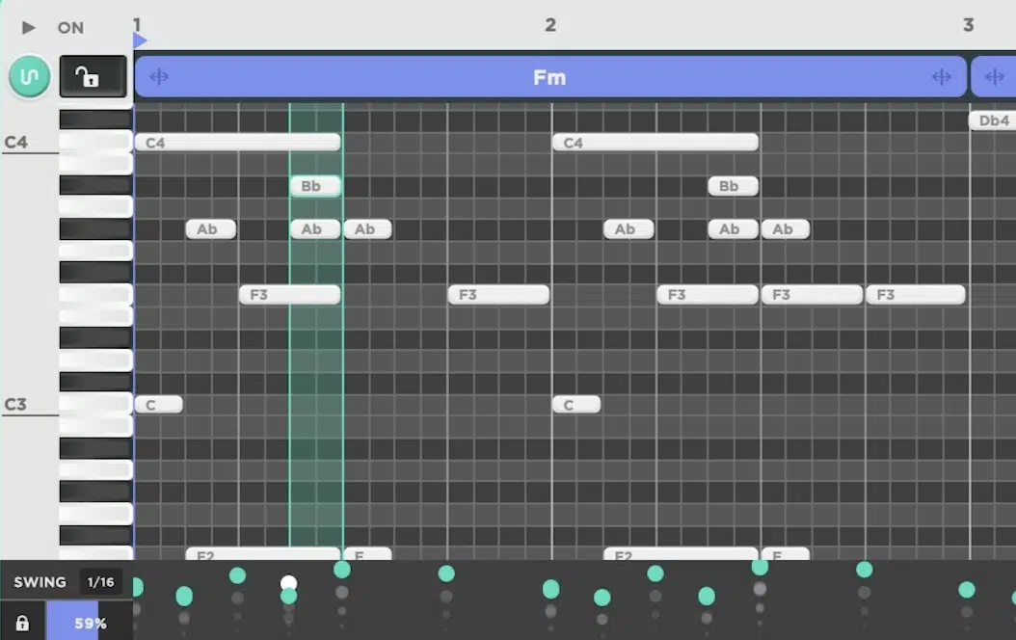Click the 59% swing slider
Image resolution: width=1016 pixels, height=640 pixels.
pyautogui.click(x=90, y=623)
